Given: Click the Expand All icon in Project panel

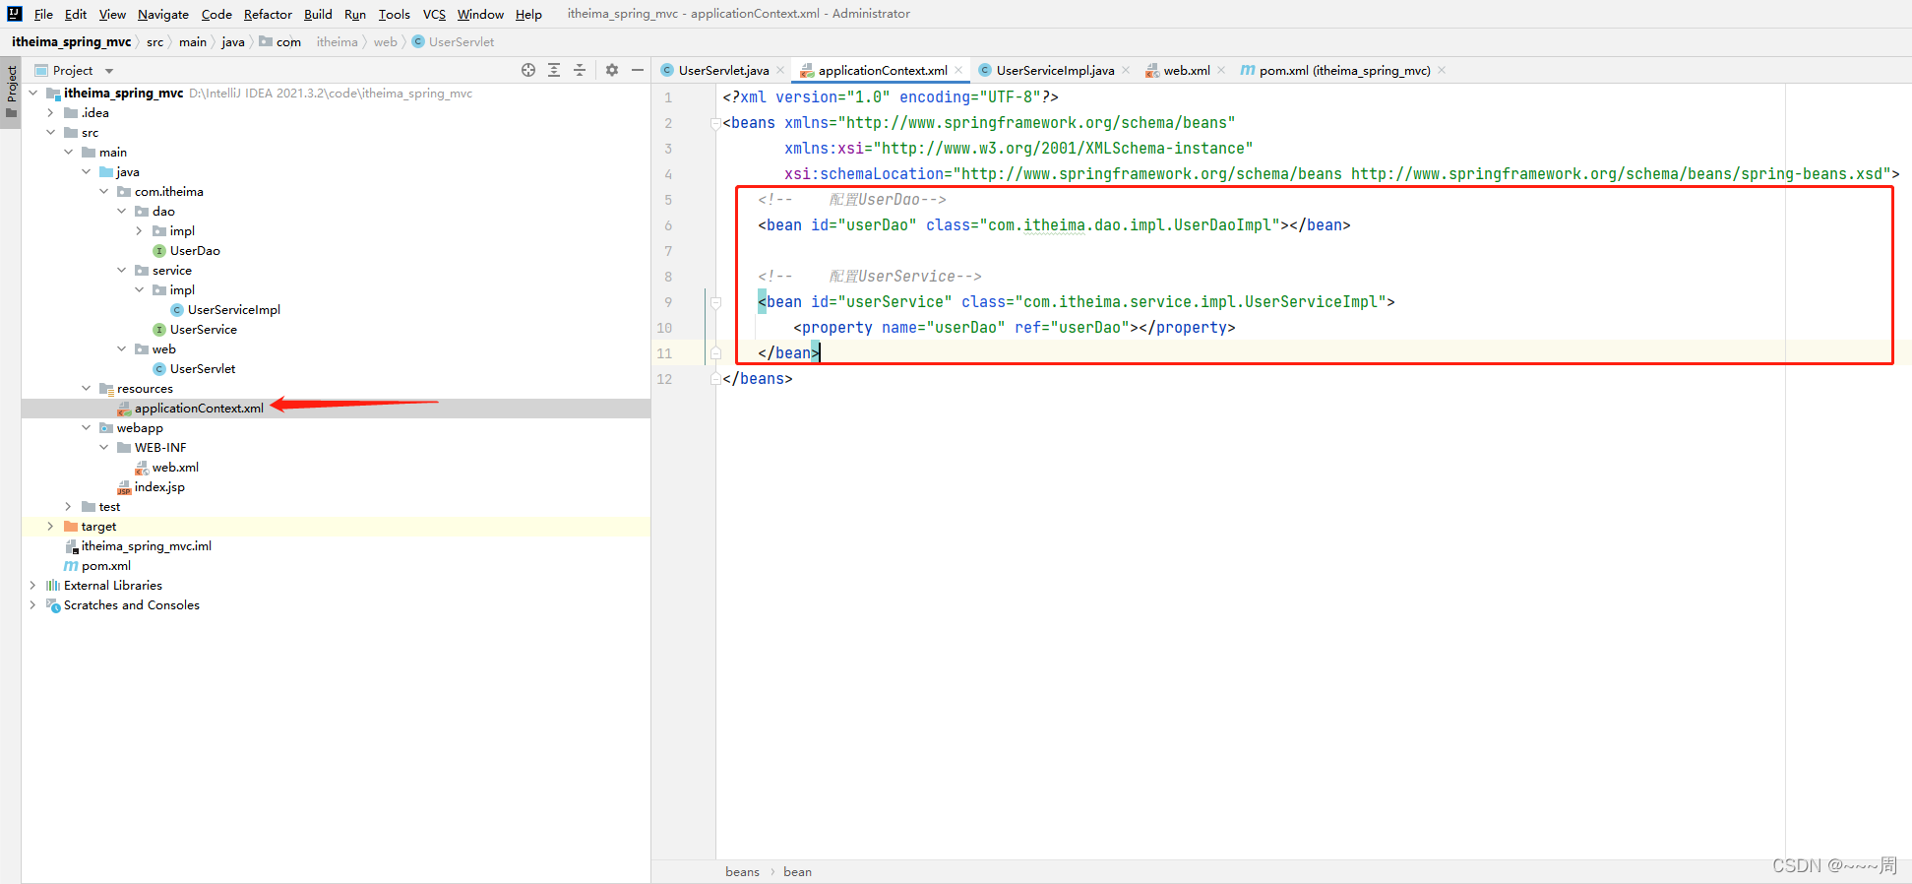Looking at the screenshot, I should tap(554, 70).
